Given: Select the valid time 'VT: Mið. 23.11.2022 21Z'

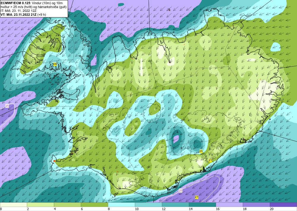Looking at the screenshot, I should (x=18, y=15).
